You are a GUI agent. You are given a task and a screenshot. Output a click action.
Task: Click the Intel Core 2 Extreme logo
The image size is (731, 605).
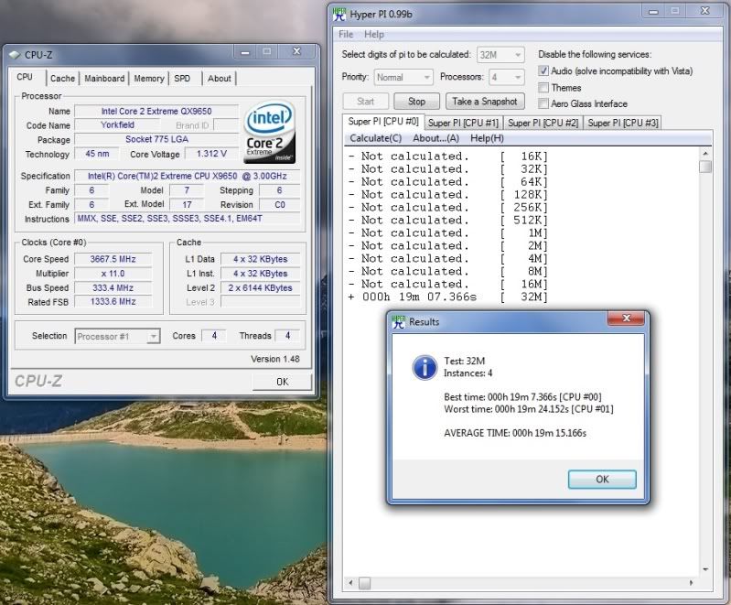coord(272,131)
